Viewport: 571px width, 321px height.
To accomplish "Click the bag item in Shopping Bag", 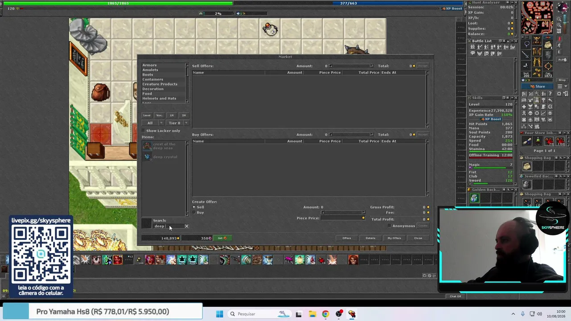I will [x=527, y=167].
